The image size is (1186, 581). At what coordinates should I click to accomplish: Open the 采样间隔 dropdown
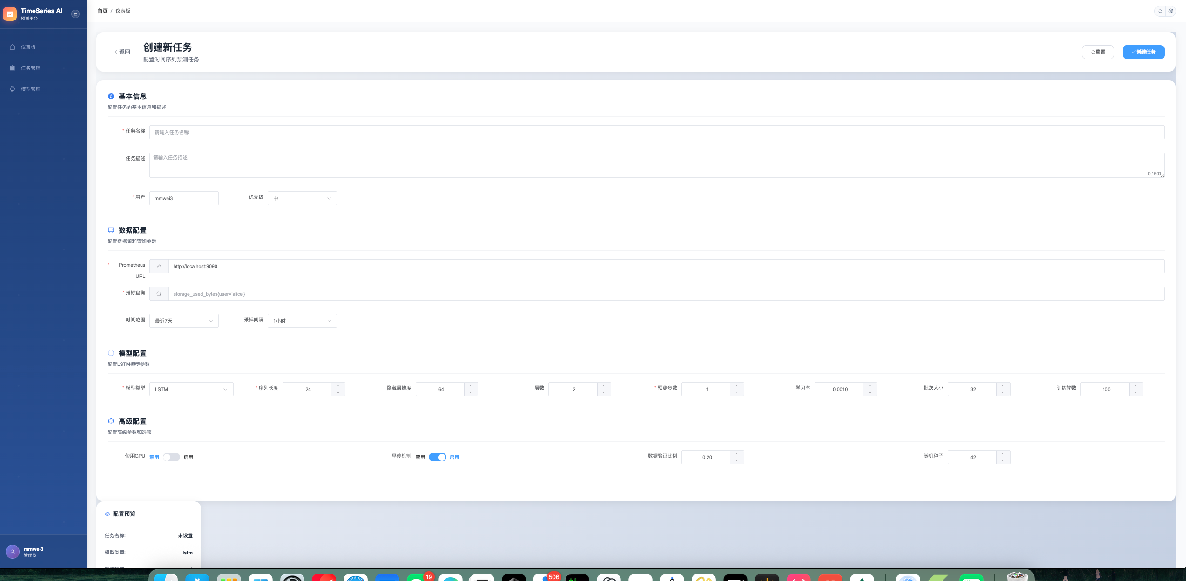click(302, 321)
